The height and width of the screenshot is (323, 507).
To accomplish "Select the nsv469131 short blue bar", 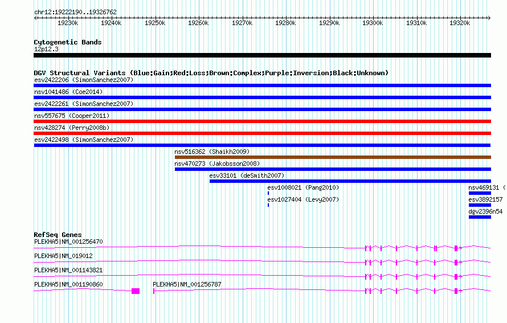I will 480,193.
